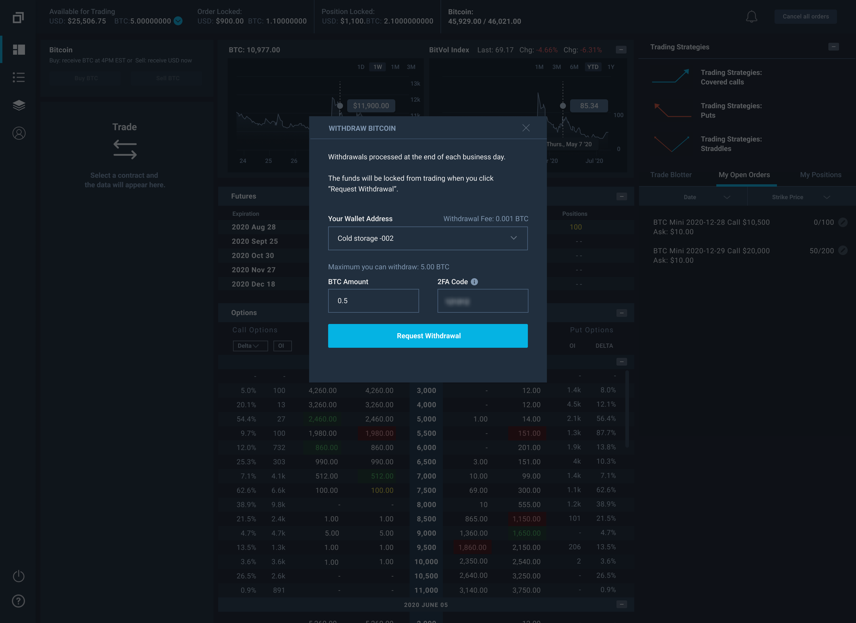Viewport: 856px width, 623px height.
Task: Select the 1Y BitVol range
Action: pos(611,67)
